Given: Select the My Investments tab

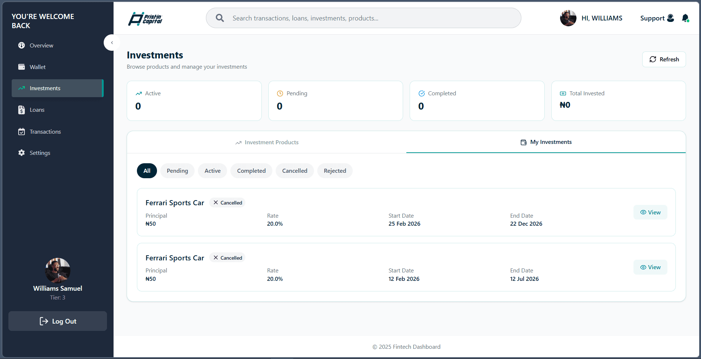Looking at the screenshot, I should [546, 142].
